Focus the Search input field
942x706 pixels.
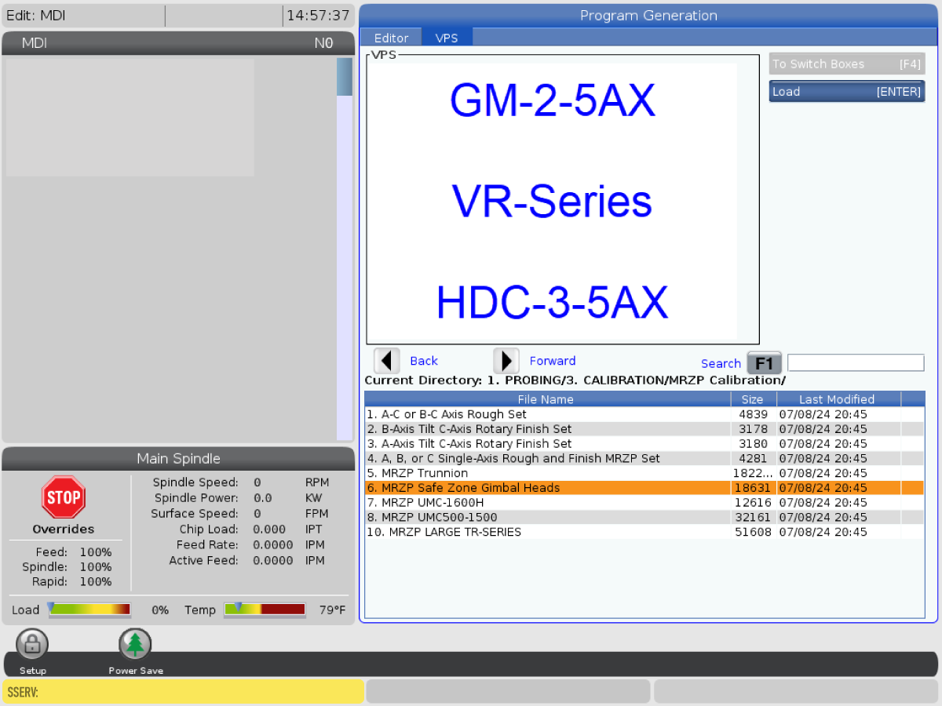[x=856, y=362]
